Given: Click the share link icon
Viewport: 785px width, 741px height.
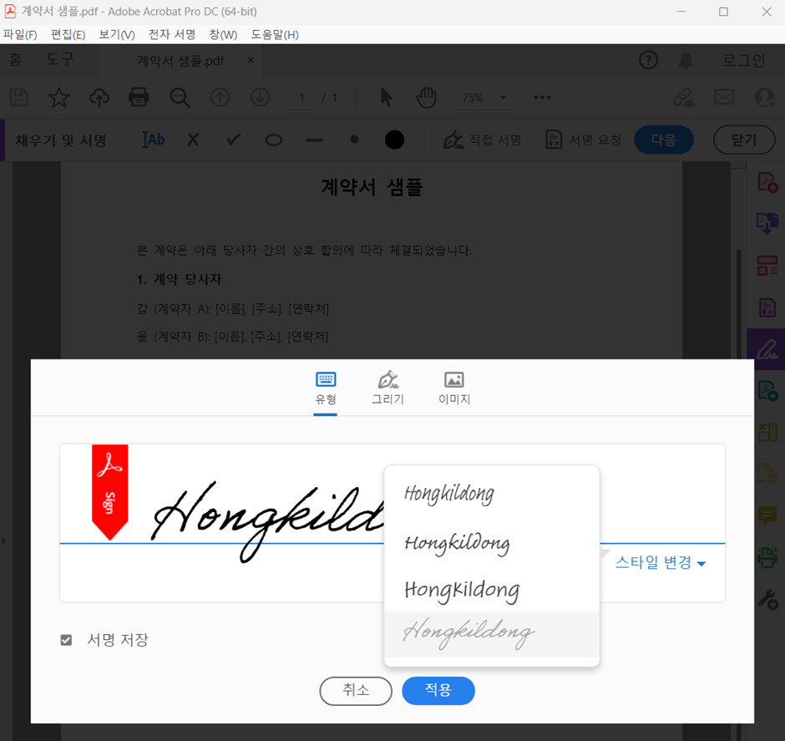Looking at the screenshot, I should 684,97.
